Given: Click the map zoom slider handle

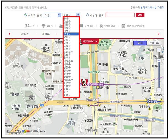Looking at the screenshot, I should [159, 60].
